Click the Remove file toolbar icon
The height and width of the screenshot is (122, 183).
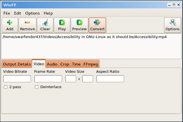[x=27, y=25]
